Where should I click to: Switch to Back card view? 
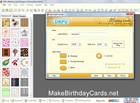pyautogui.click(x=43, y=100)
